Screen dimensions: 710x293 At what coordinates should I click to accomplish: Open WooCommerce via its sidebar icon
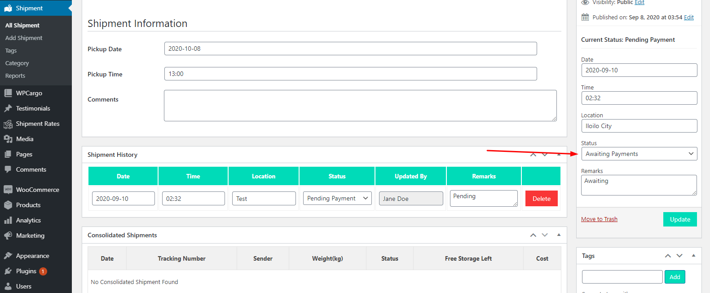click(8, 190)
